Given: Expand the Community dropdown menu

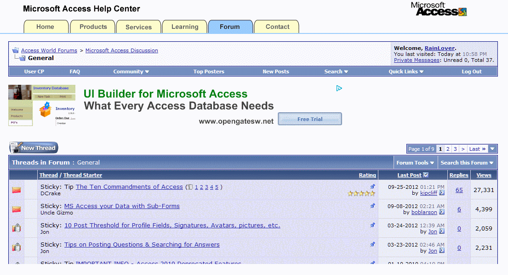Looking at the screenshot, I should click(x=131, y=72).
